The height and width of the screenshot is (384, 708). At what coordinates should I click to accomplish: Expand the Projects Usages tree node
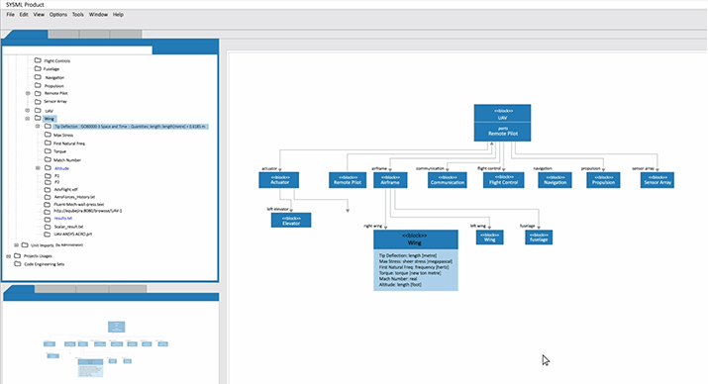click(x=8, y=256)
